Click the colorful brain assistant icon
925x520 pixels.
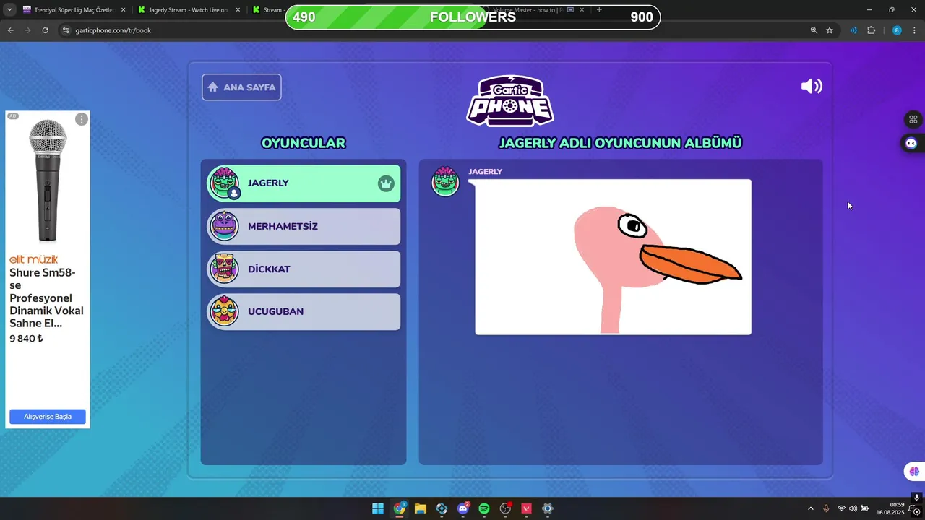(x=914, y=472)
